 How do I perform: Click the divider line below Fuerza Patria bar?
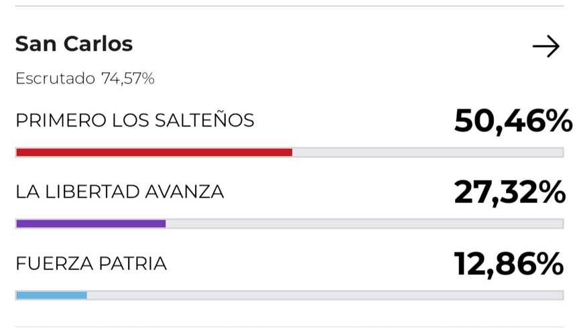(289, 327)
